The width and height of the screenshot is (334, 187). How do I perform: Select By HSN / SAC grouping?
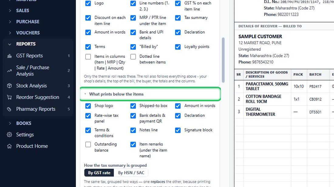click(131, 173)
